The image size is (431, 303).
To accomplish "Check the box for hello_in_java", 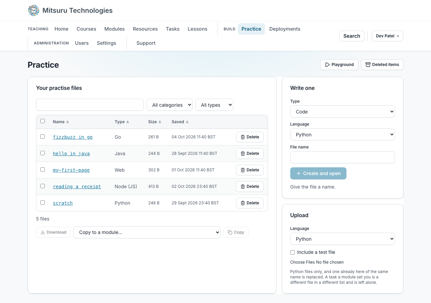I will [x=42, y=153].
